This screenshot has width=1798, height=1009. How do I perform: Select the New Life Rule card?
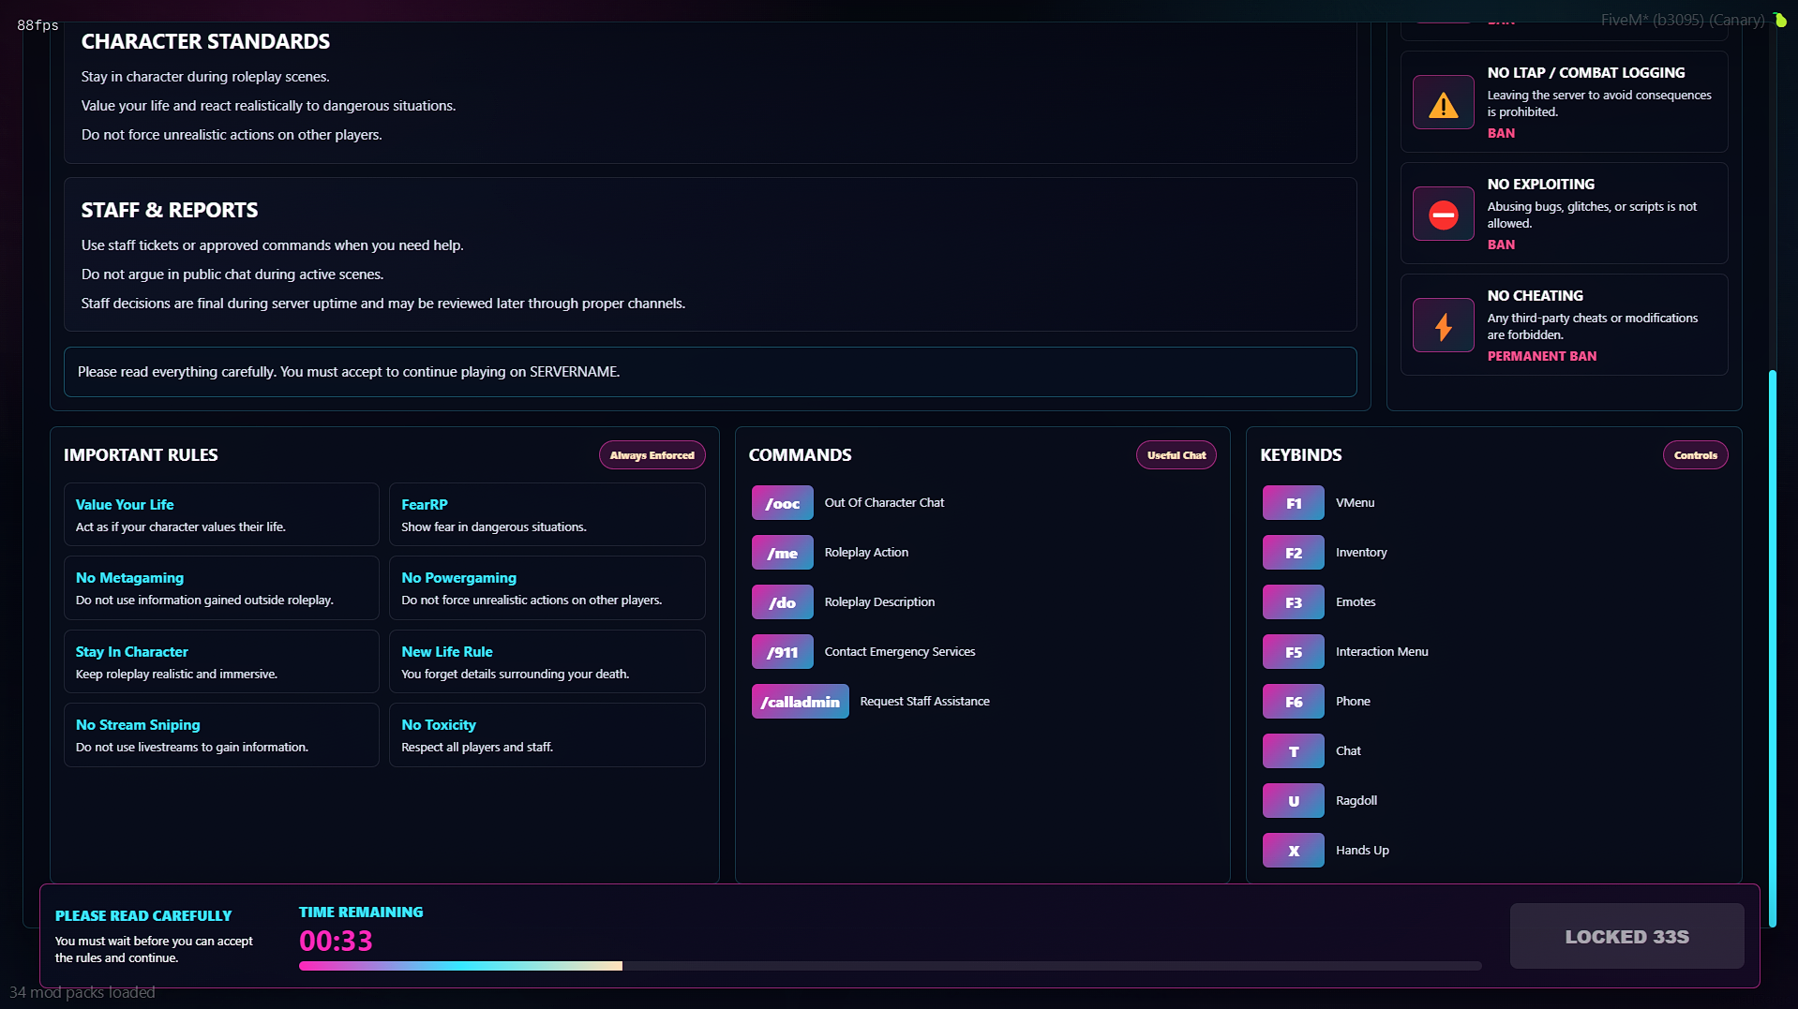pyautogui.click(x=547, y=661)
